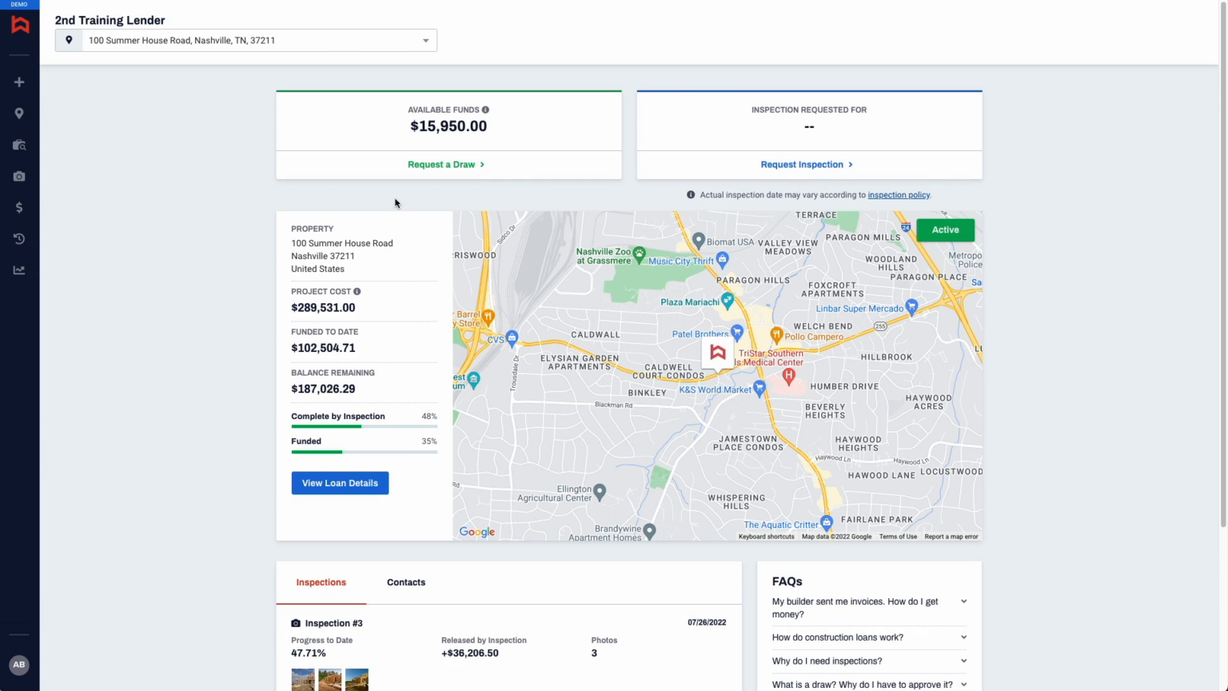This screenshot has width=1228, height=691.
Task: Click the info icon beside Project Cost
Action: coord(357,291)
